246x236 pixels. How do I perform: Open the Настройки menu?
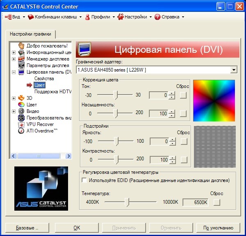coord(136,17)
